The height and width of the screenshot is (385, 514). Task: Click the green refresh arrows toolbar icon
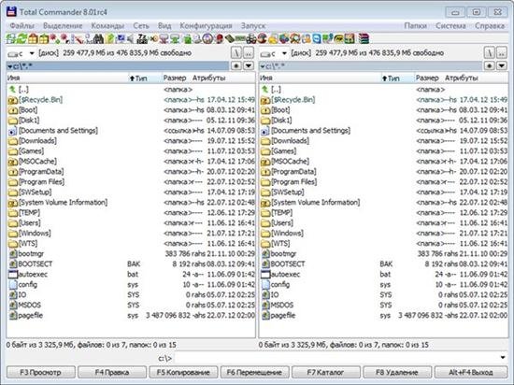[22, 38]
